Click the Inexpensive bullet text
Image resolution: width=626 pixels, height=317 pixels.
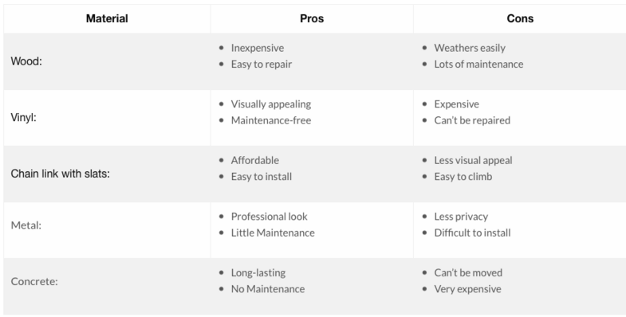tap(258, 48)
